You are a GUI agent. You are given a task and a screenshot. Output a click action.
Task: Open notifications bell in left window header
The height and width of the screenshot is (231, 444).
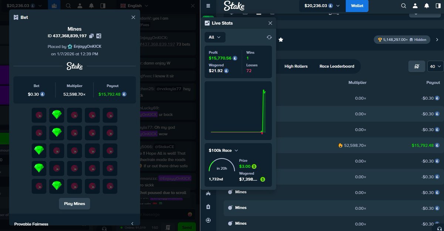click(x=91, y=6)
